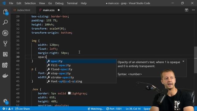Open the View menu
Image resolution: width=197 pixels, height=111 pixels.
[x=42, y=3]
